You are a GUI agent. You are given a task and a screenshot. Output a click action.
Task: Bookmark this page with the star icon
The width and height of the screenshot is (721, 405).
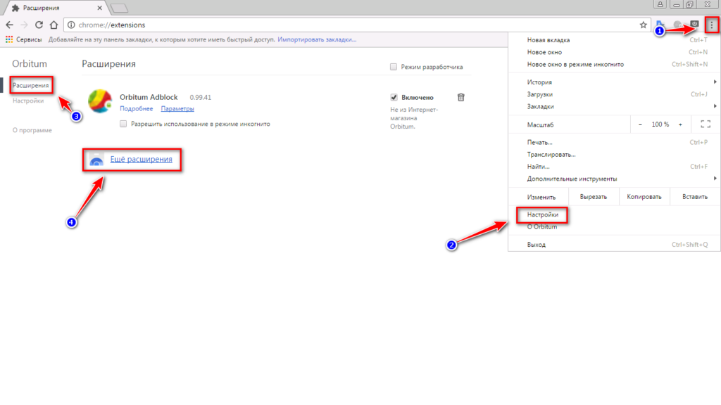(x=643, y=25)
